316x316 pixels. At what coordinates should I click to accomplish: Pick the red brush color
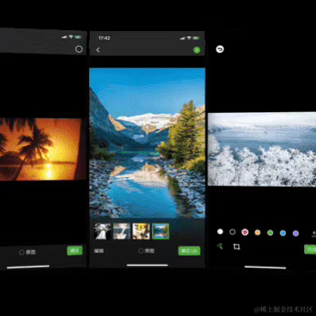pos(245,232)
